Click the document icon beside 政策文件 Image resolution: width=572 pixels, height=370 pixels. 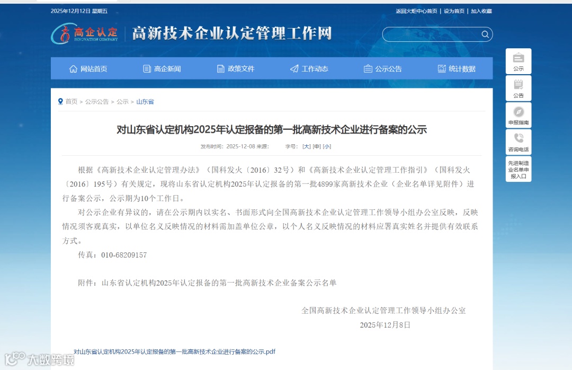tap(221, 69)
